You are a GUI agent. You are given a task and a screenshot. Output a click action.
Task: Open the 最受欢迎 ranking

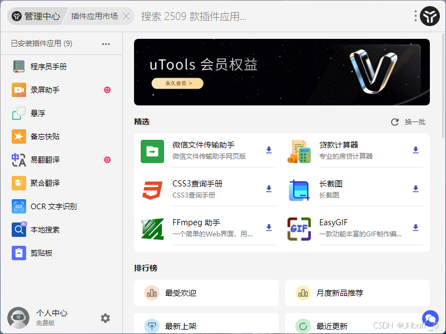point(206,293)
